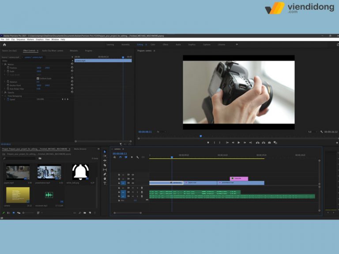Click New Item in Project panel
This screenshot has width=339, height=254.
(x=90, y=213)
